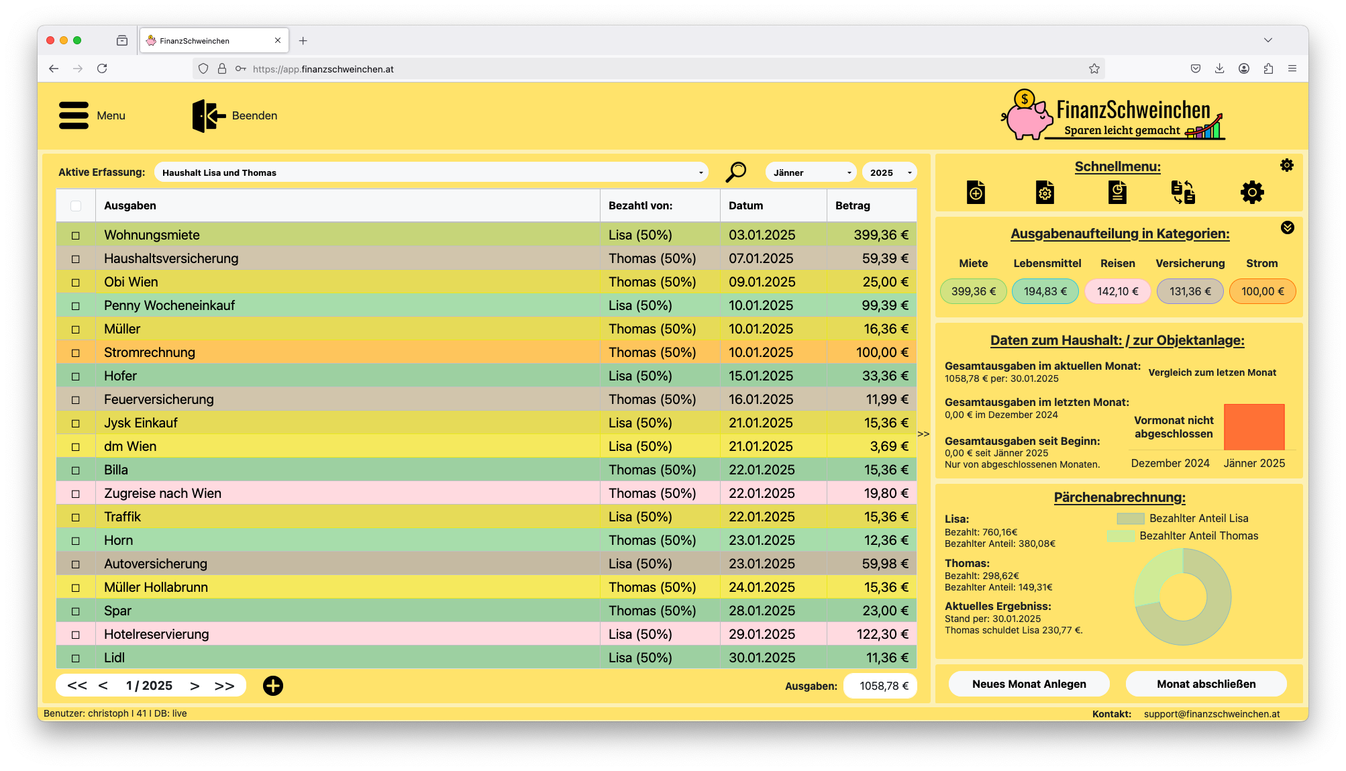Open the report chart document icon

coord(1117,193)
